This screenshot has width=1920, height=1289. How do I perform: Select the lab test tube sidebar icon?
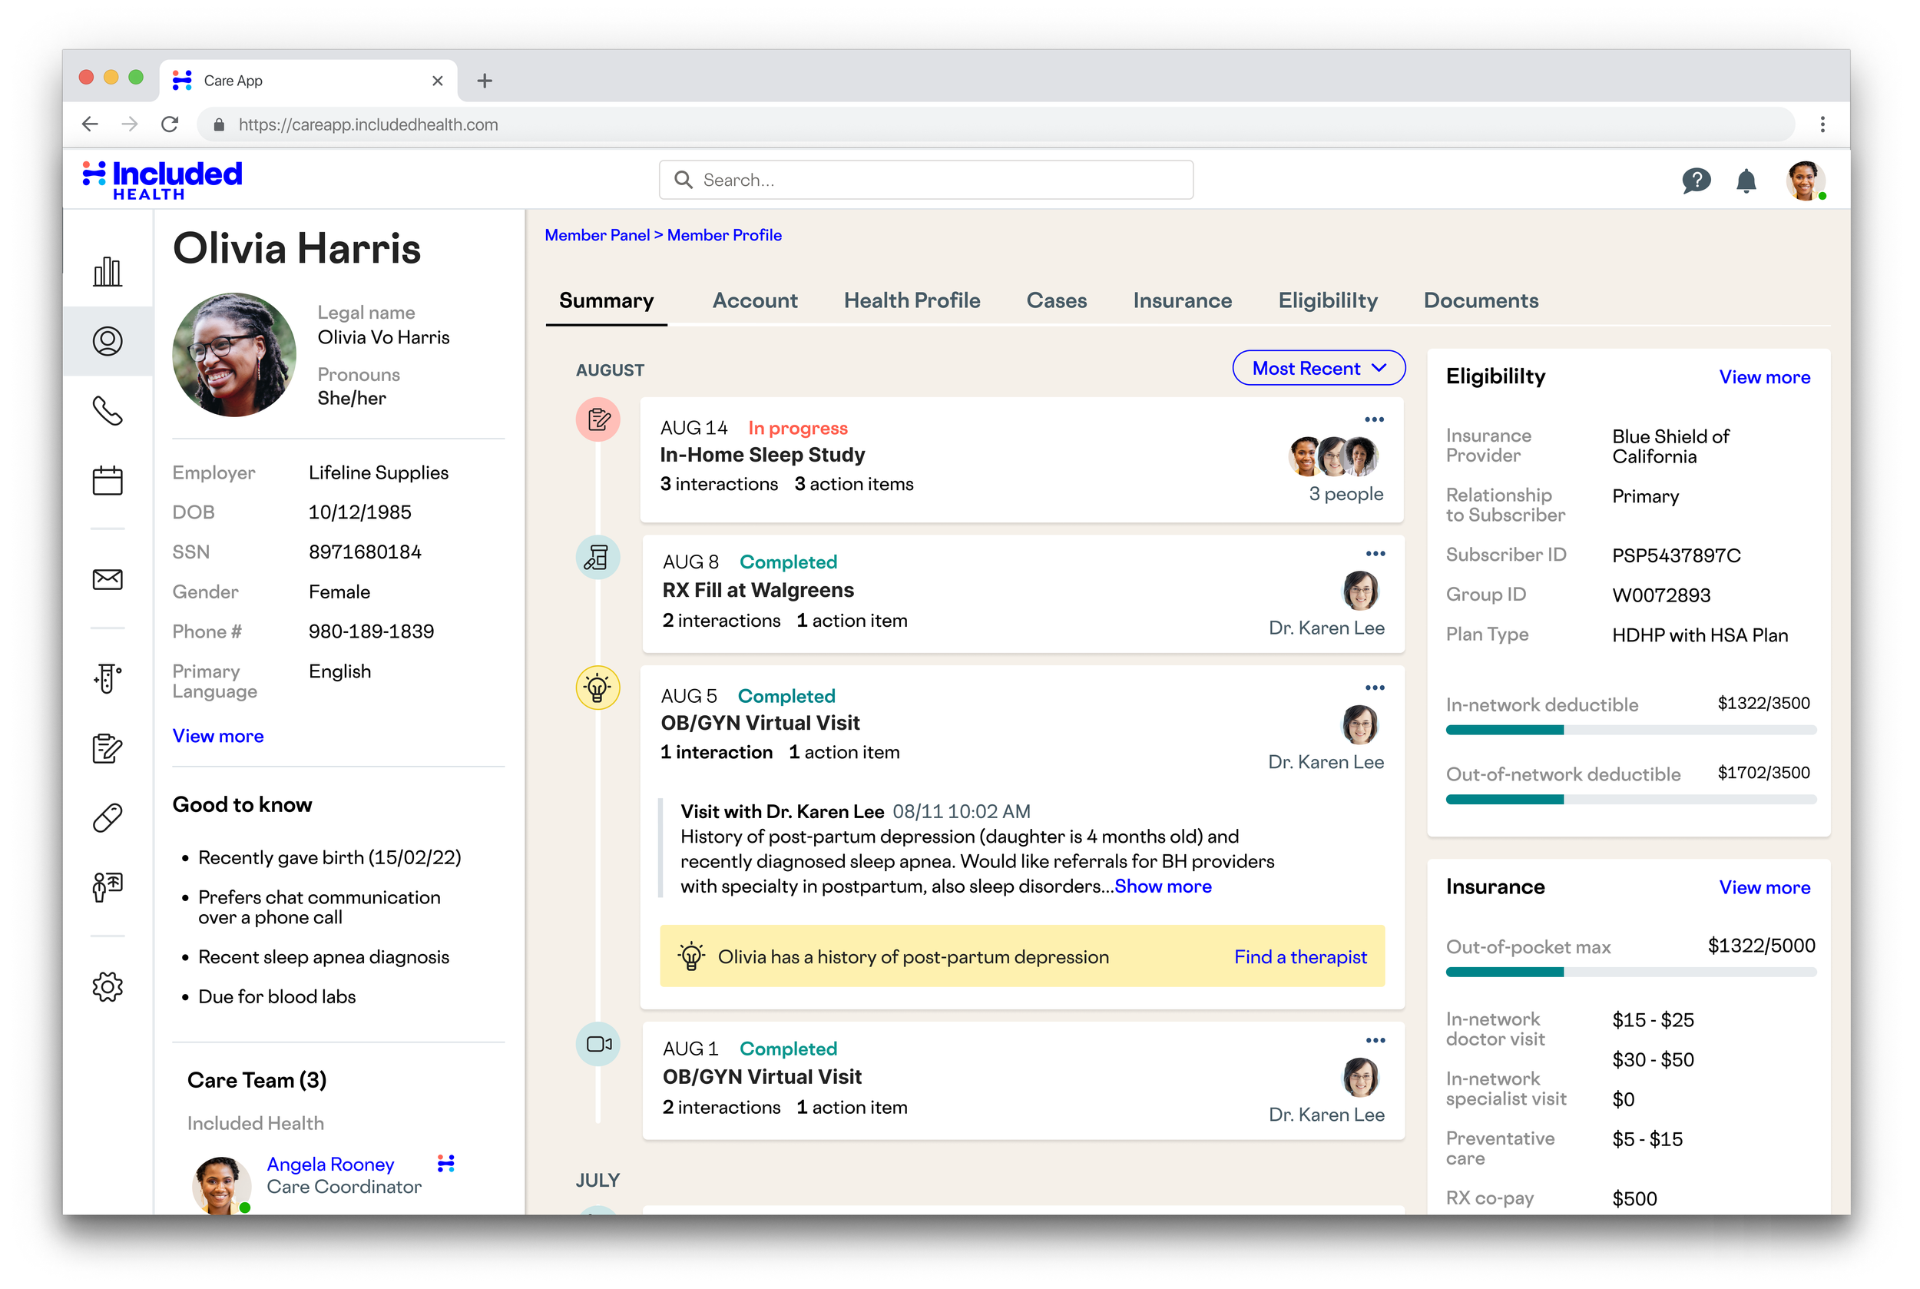tap(108, 678)
